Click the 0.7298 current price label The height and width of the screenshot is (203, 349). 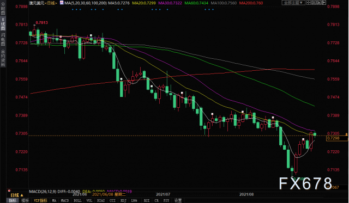pyautogui.click(x=337, y=138)
